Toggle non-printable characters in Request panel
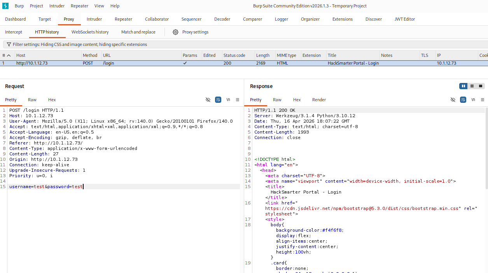This screenshot has height=273, width=488. [x=228, y=100]
